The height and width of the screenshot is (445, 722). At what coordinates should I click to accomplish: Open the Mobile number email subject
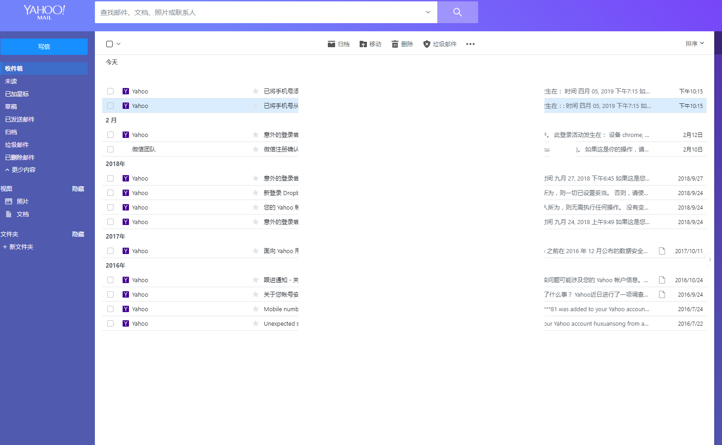281,309
